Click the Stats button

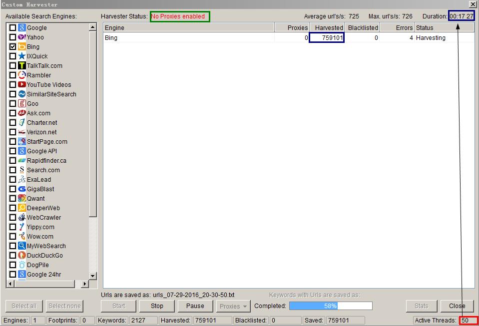click(x=421, y=306)
